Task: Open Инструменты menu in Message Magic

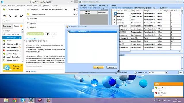Action: (103, 5)
